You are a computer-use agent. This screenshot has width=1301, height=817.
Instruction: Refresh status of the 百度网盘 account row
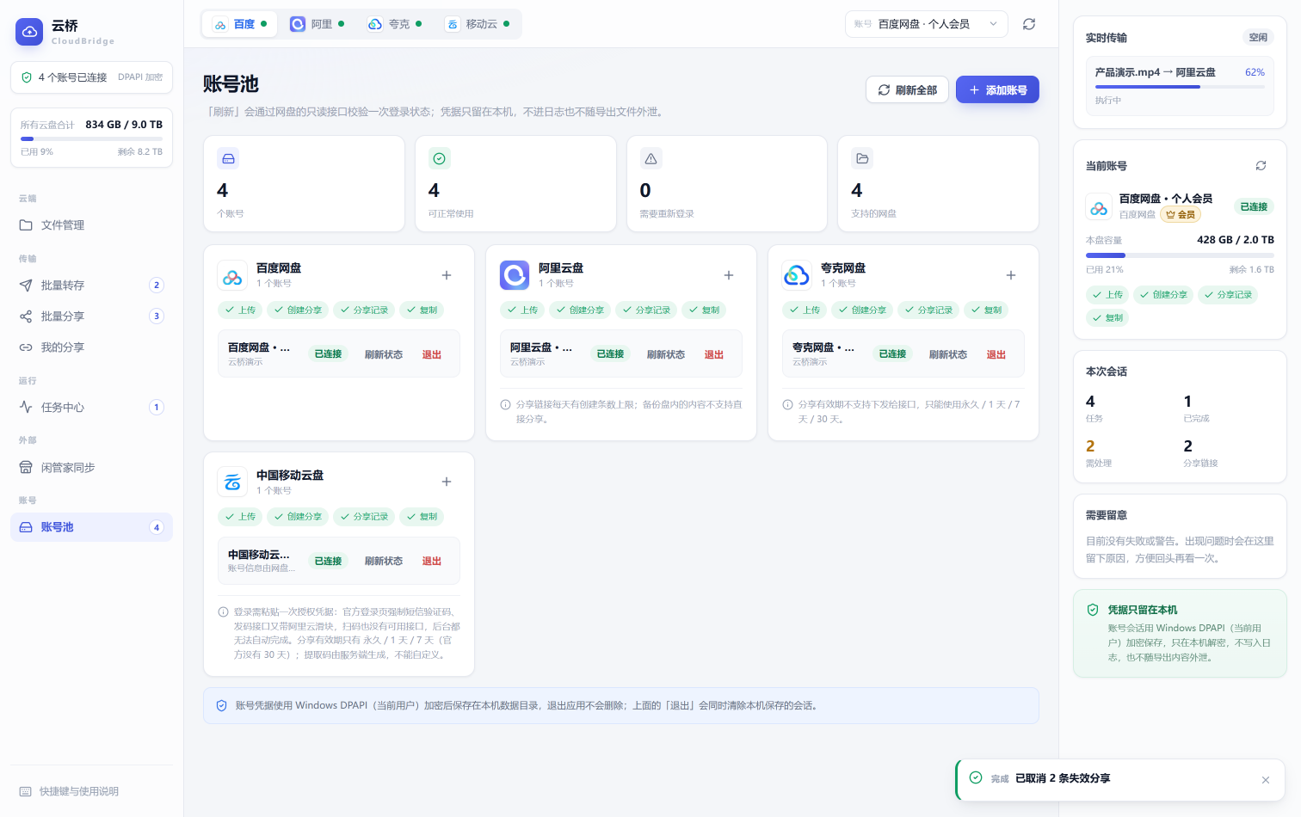pos(384,354)
